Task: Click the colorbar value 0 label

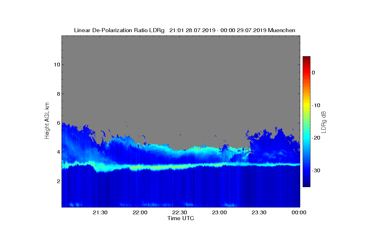Action: click(x=313, y=73)
